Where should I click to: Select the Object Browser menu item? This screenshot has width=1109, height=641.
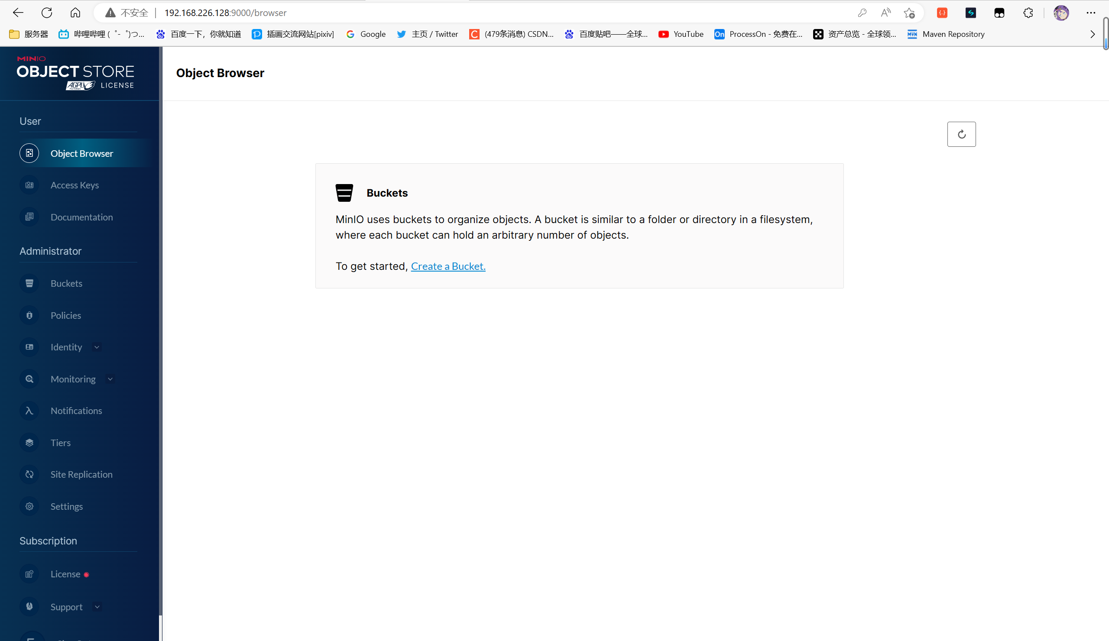(81, 154)
